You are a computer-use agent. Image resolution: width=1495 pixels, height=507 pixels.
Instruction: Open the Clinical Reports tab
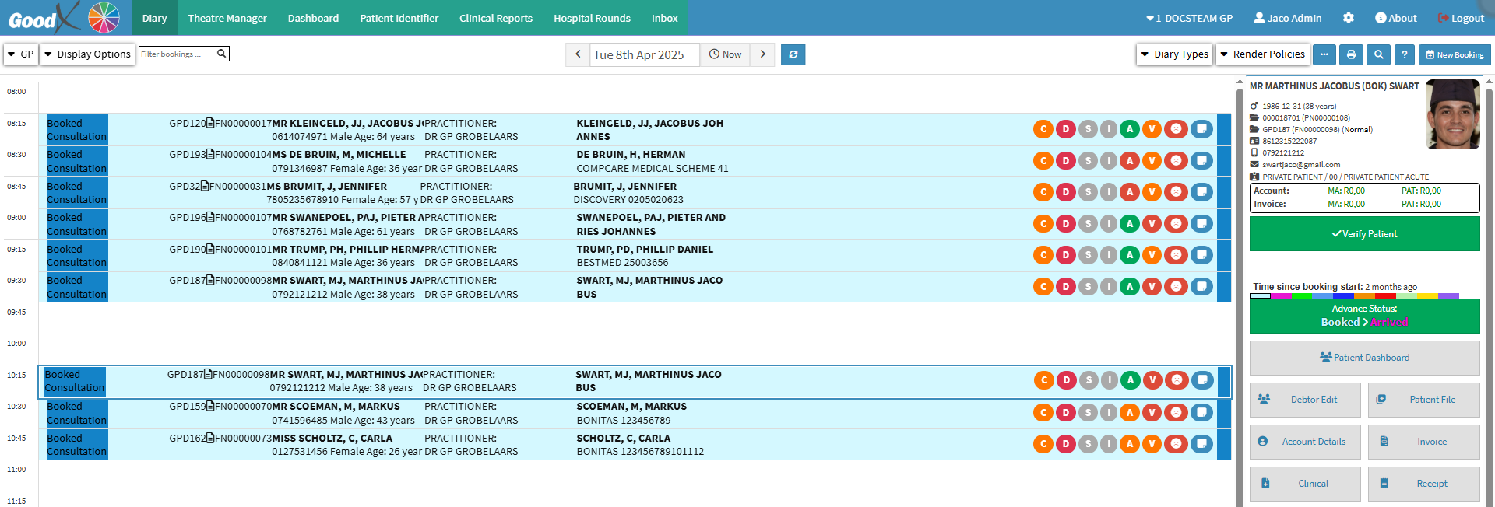tap(496, 18)
